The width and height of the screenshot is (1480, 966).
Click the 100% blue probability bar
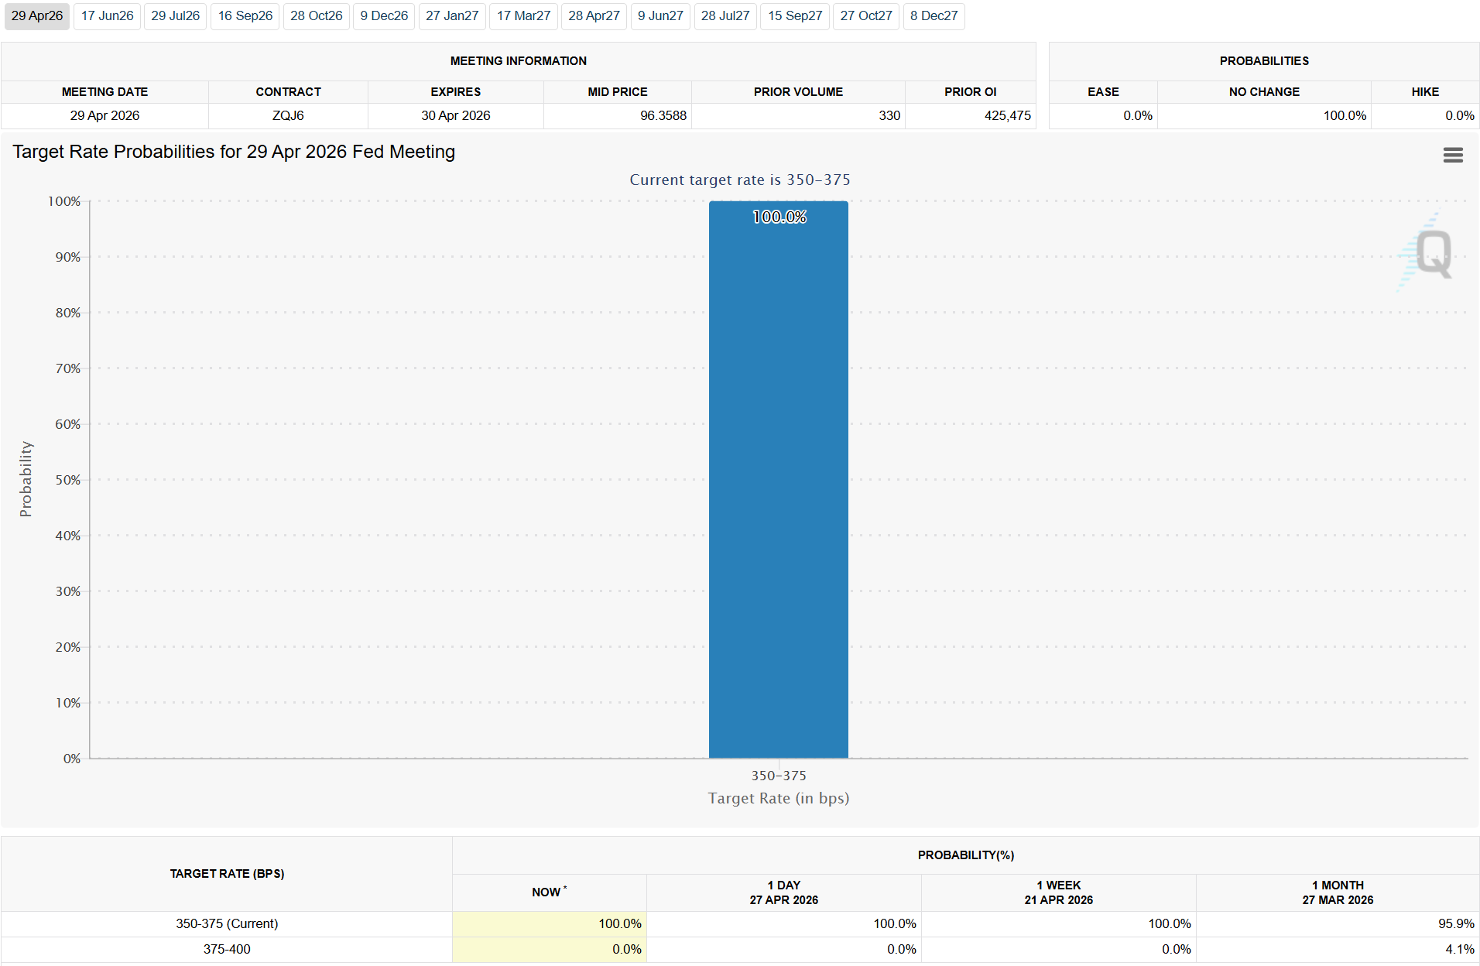777,480
